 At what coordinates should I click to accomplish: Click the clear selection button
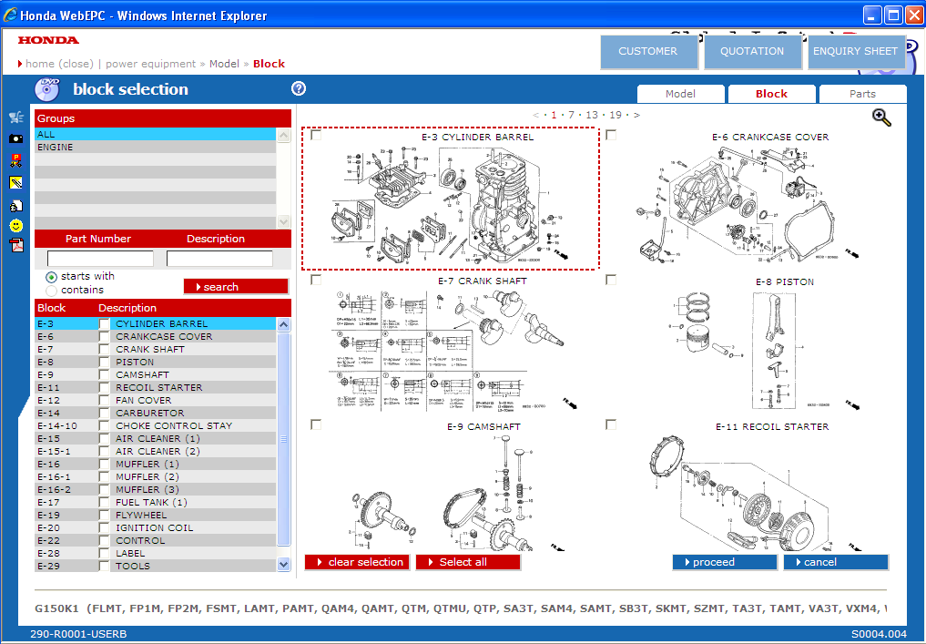[x=357, y=562]
